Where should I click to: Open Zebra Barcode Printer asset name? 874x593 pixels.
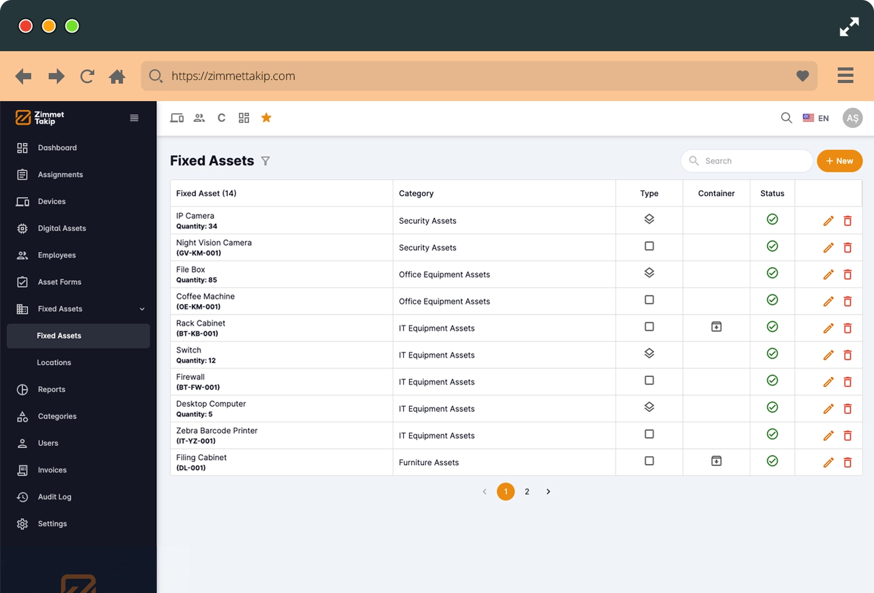(217, 431)
